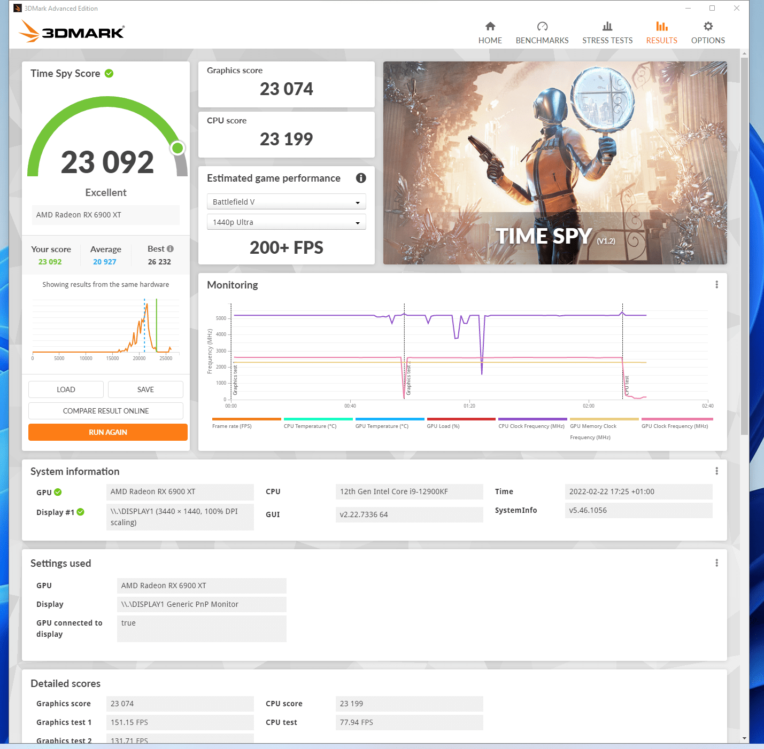
Task: Click the SystemInfo version v5.46.1056
Action: pyautogui.click(x=639, y=510)
